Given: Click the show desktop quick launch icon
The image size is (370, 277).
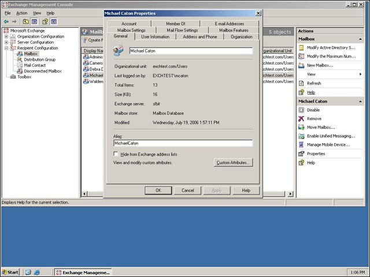Looking at the screenshot, I should 28,272.
